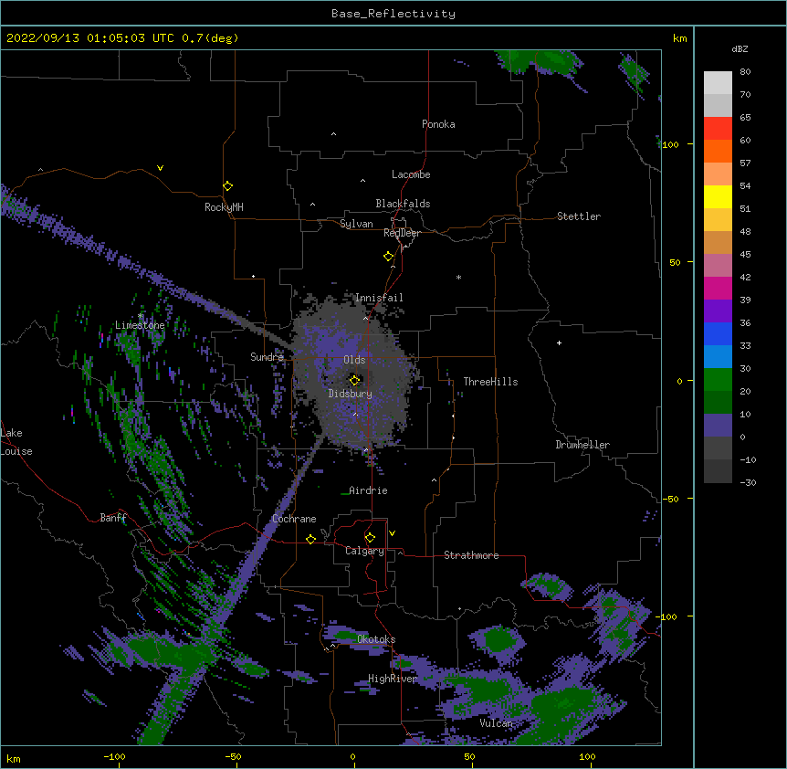Click the Limestone label
787x769 pixels.
[x=140, y=325]
